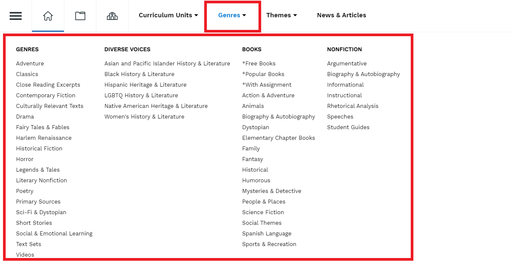Open Social & Emotional Learning
The image size is (512, 261).
click(54, 233)
